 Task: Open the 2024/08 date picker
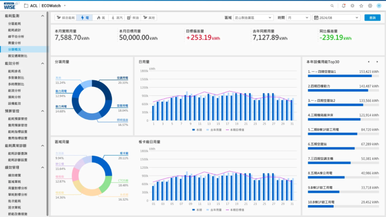pos(337,18)
